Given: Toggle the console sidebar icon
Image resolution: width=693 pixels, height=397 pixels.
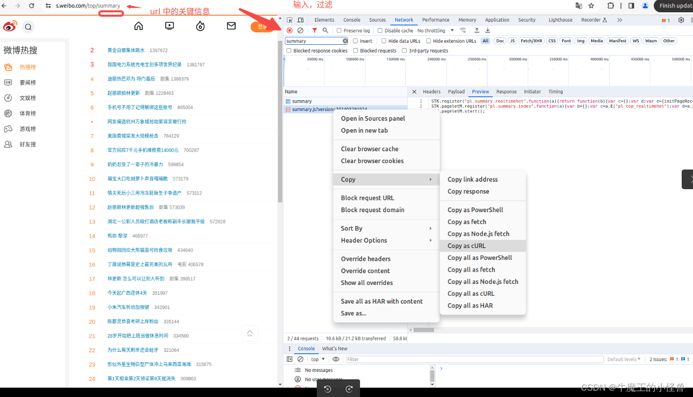Looking at the screenshot, I should [x=290, y=359].
